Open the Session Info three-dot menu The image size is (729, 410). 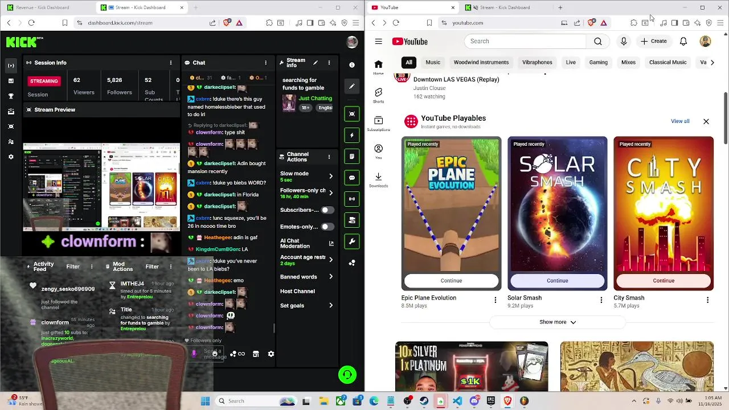pos(171,63)
